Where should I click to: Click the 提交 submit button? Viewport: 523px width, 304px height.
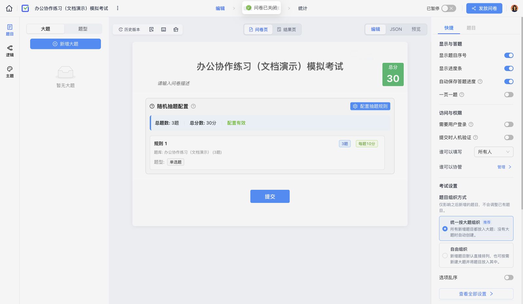coord(270,196)
